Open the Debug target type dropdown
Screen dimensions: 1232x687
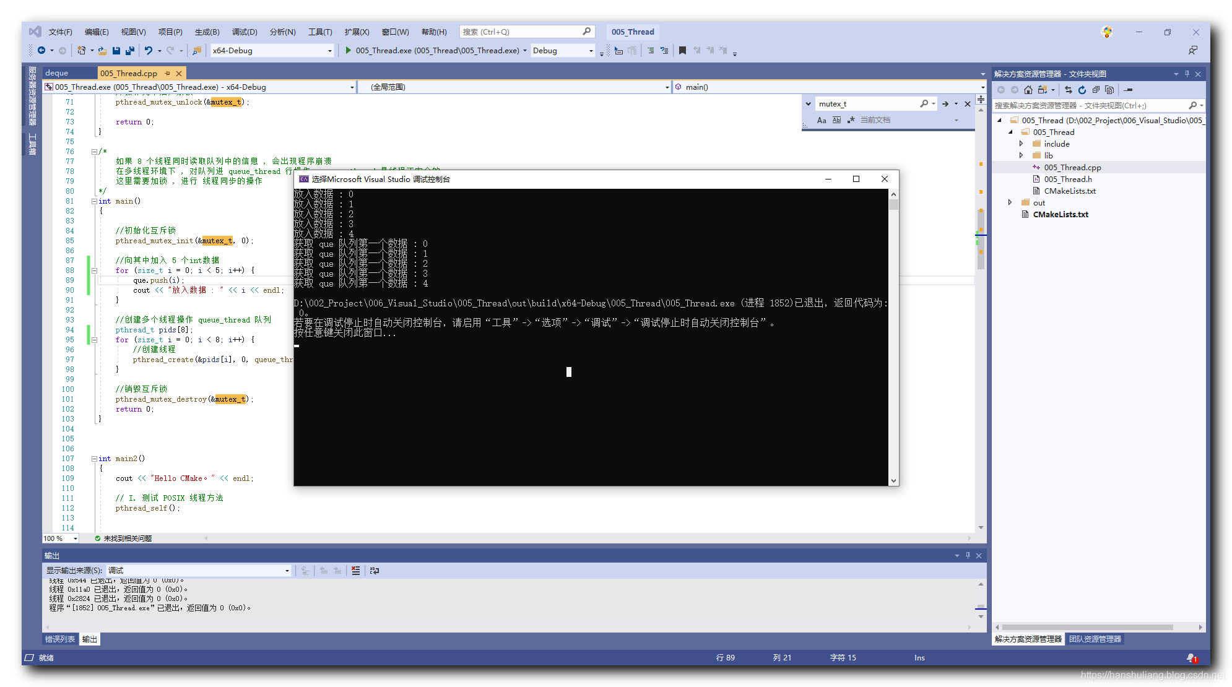(563, 50)
